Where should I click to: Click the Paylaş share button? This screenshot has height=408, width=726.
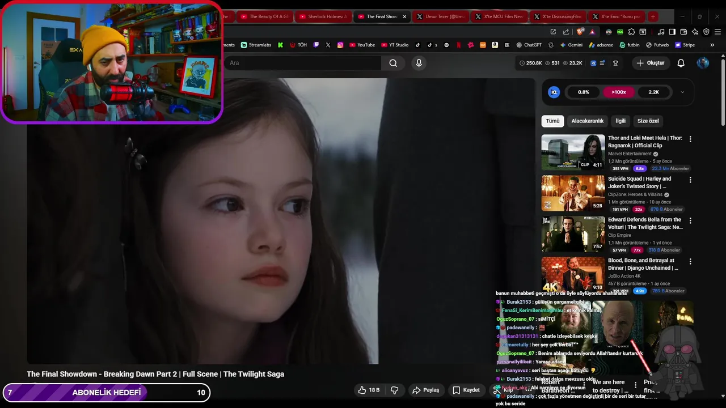tap(426, 390)
